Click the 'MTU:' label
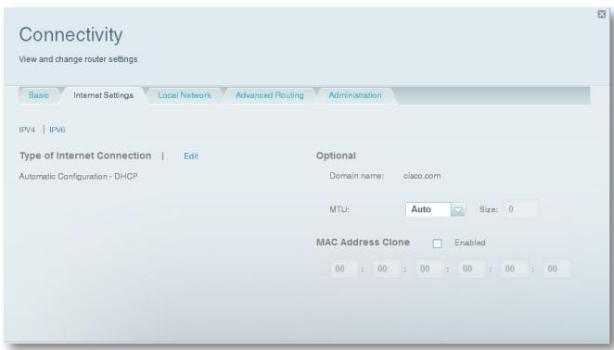Screen dimensions: 614x350 (x=339, y=209)
